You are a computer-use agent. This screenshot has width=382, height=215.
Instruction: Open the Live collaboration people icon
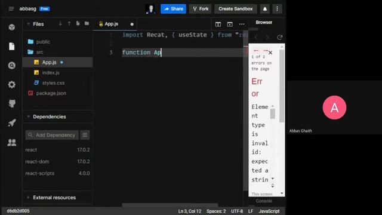(12, 142)
